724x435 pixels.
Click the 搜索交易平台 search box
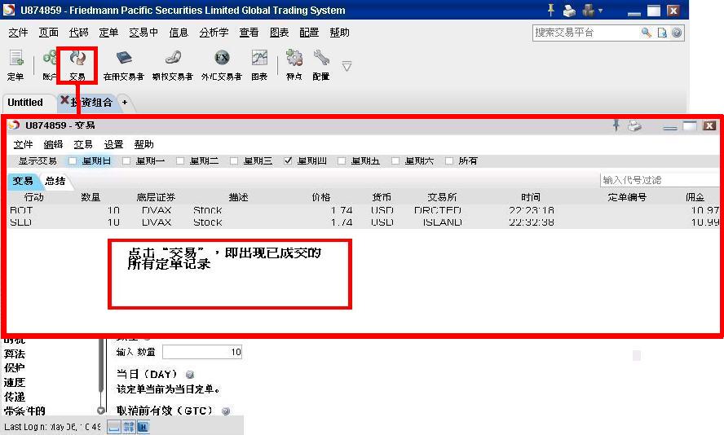point(585,33)
